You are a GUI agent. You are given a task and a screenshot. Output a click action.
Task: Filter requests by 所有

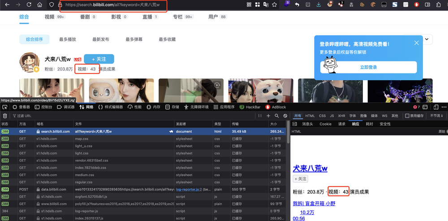click(x=298, y=116)
